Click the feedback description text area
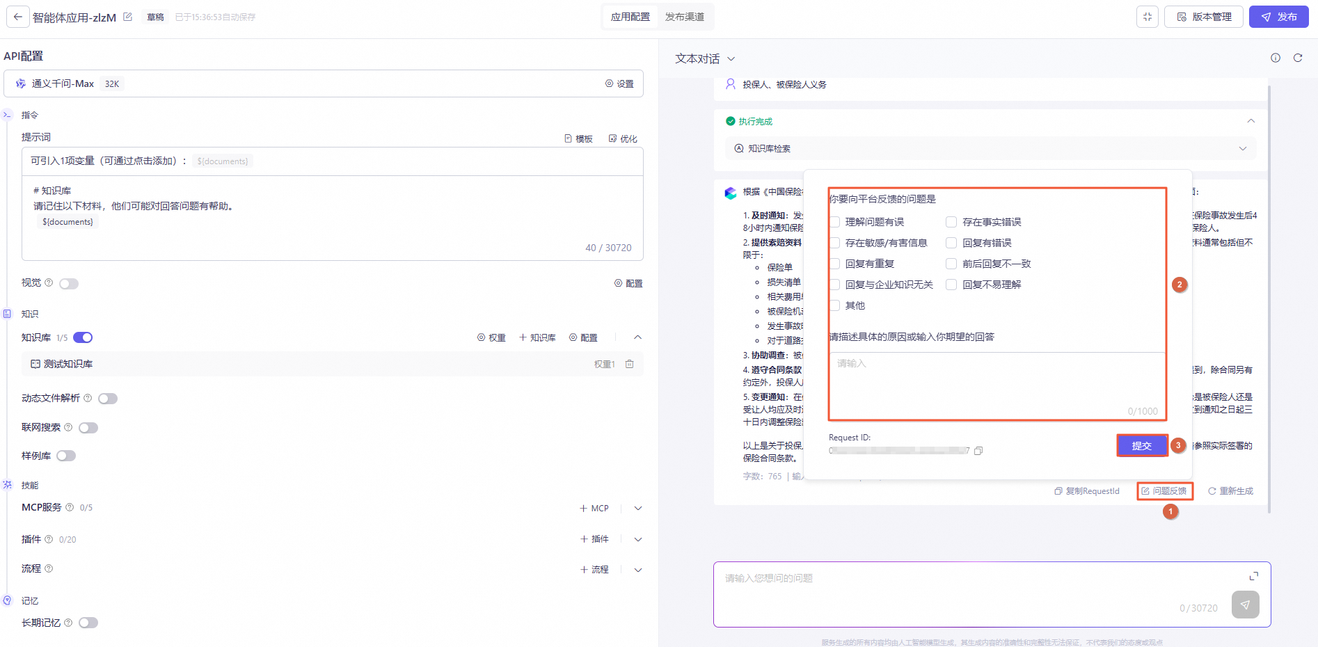 [x=997, y=386]
